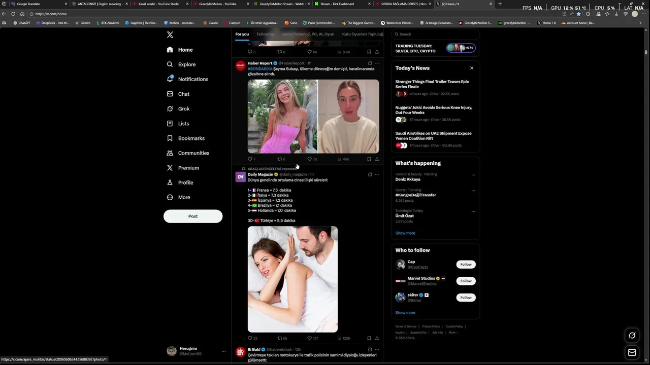The image size is (650, 365).
Task: More options for Deniz Akkaya trend
Action: 473,175
